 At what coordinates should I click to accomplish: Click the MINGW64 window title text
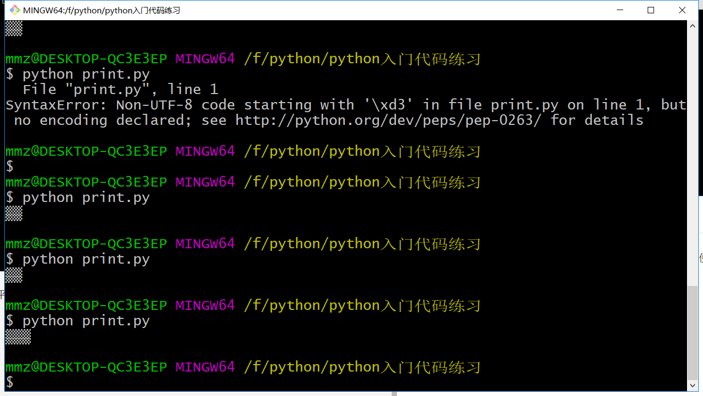click(x=102, y=10)
